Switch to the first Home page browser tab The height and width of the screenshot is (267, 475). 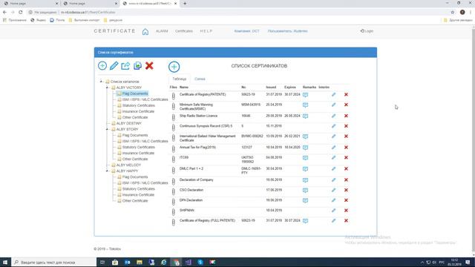pos(30,3)
